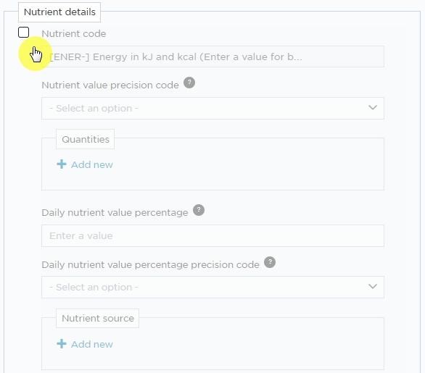Screen dimensions: 425x373
Task: Click Nutrient value precision code label
Action: 110,85
